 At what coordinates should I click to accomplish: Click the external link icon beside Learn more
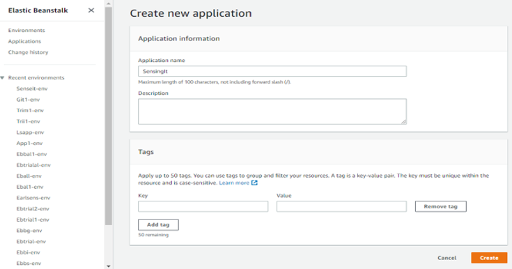pos(254,183)
